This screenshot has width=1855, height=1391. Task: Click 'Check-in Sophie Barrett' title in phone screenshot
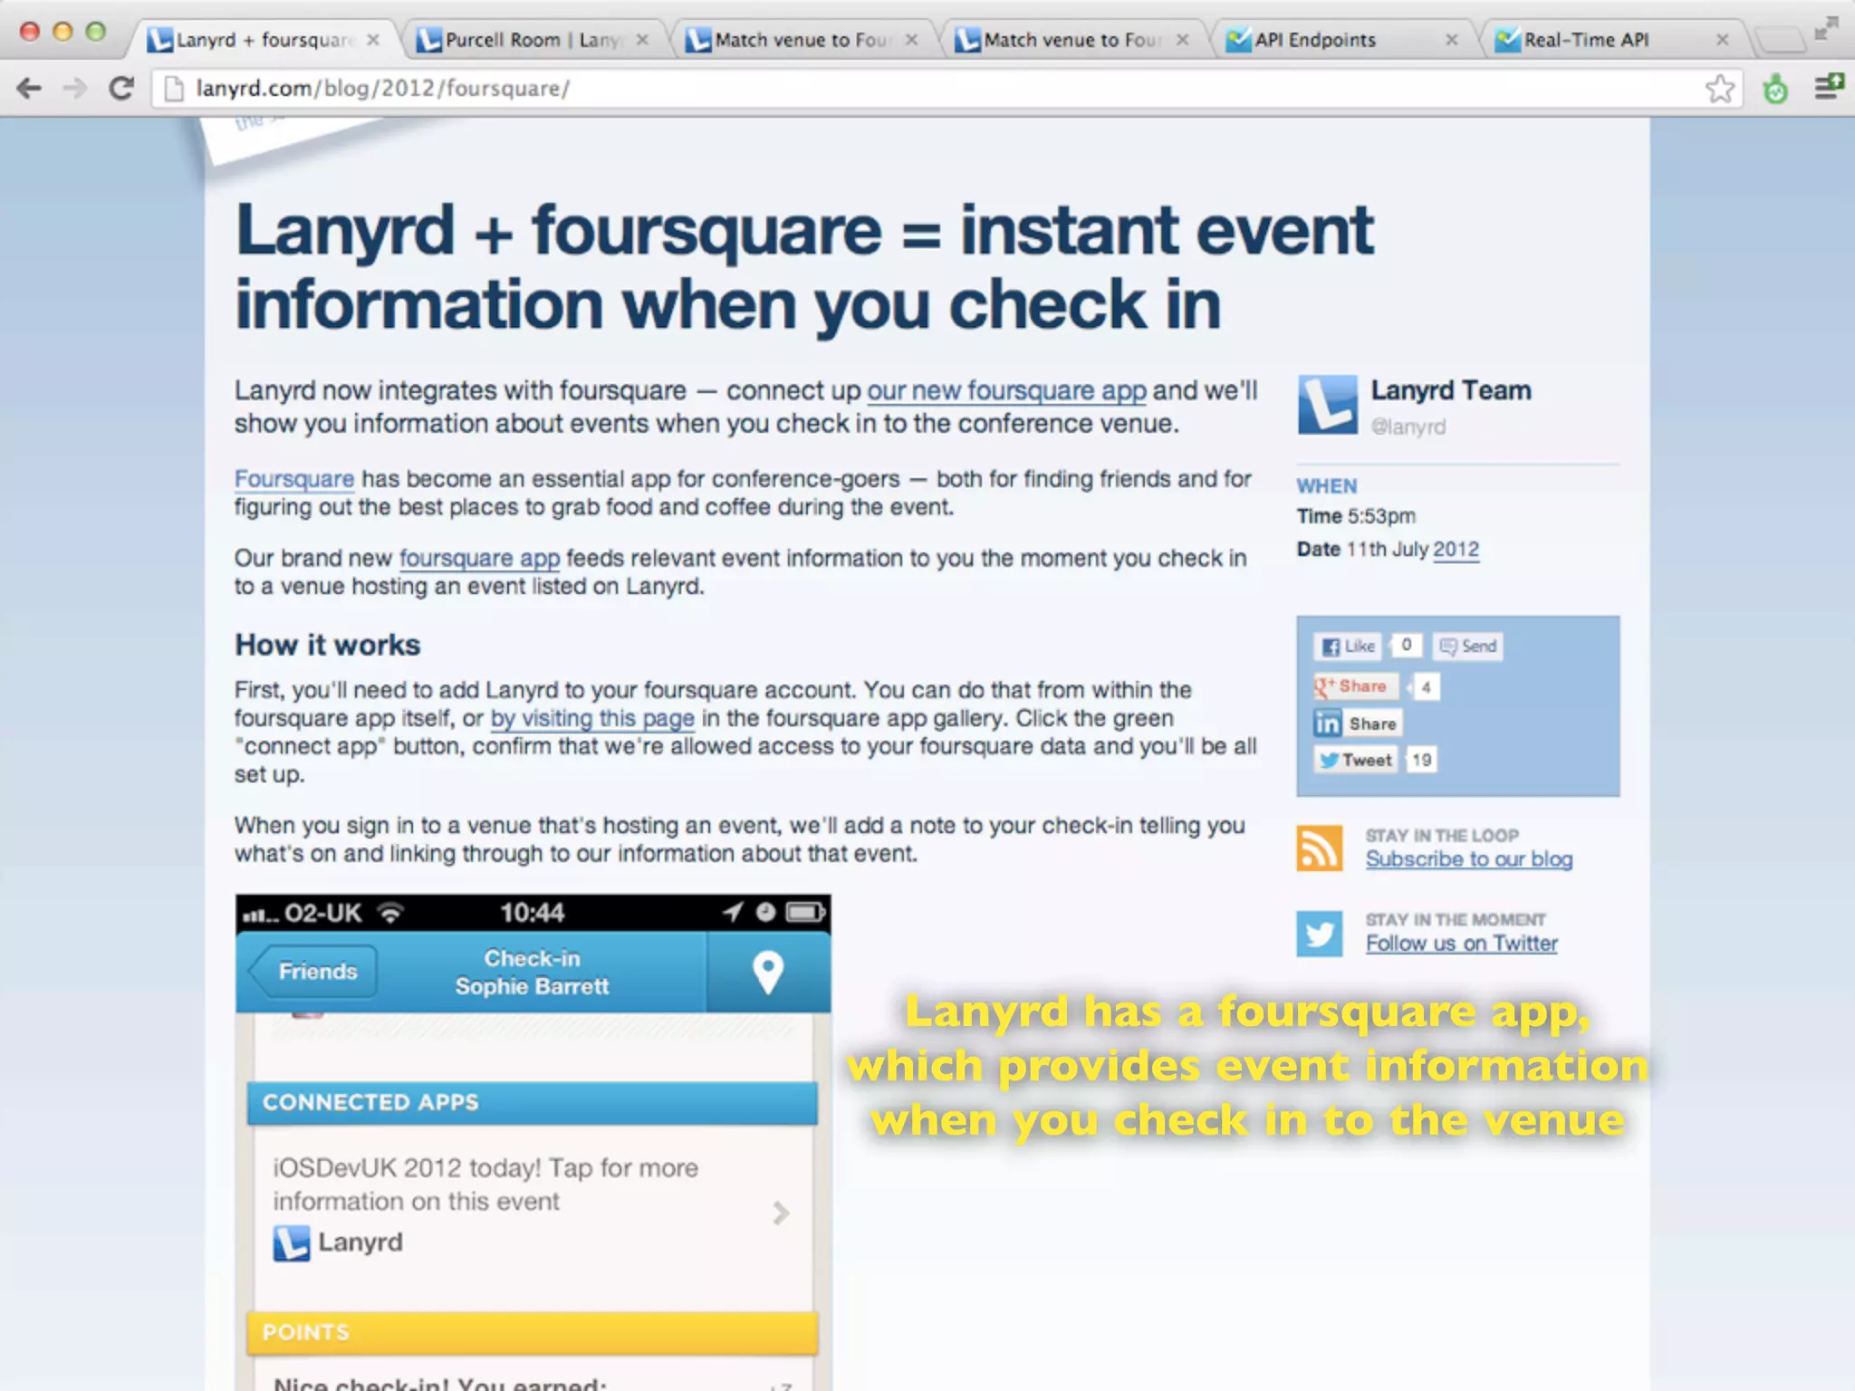pos(532,973)
